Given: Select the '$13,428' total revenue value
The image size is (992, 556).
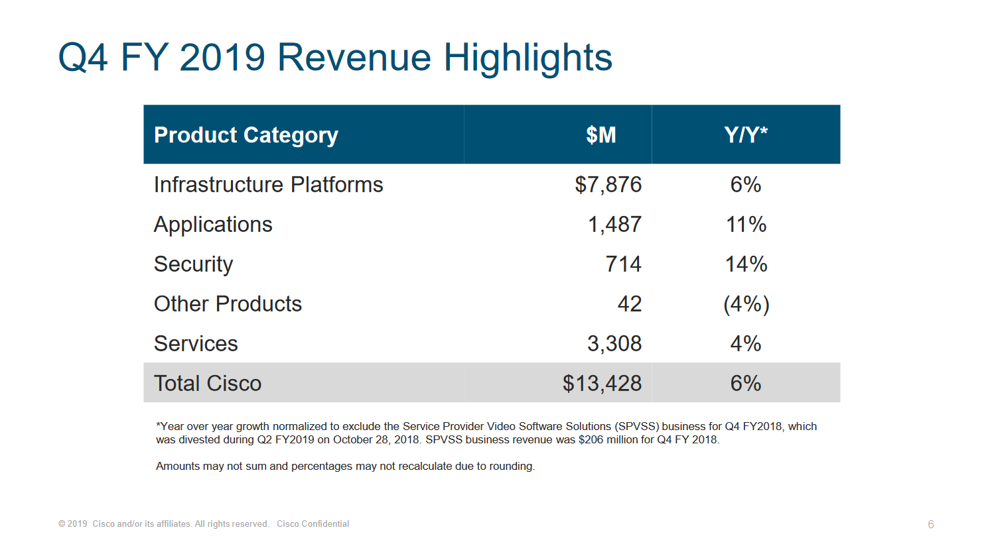Looking at the screenshot, I should click(602, 383).
